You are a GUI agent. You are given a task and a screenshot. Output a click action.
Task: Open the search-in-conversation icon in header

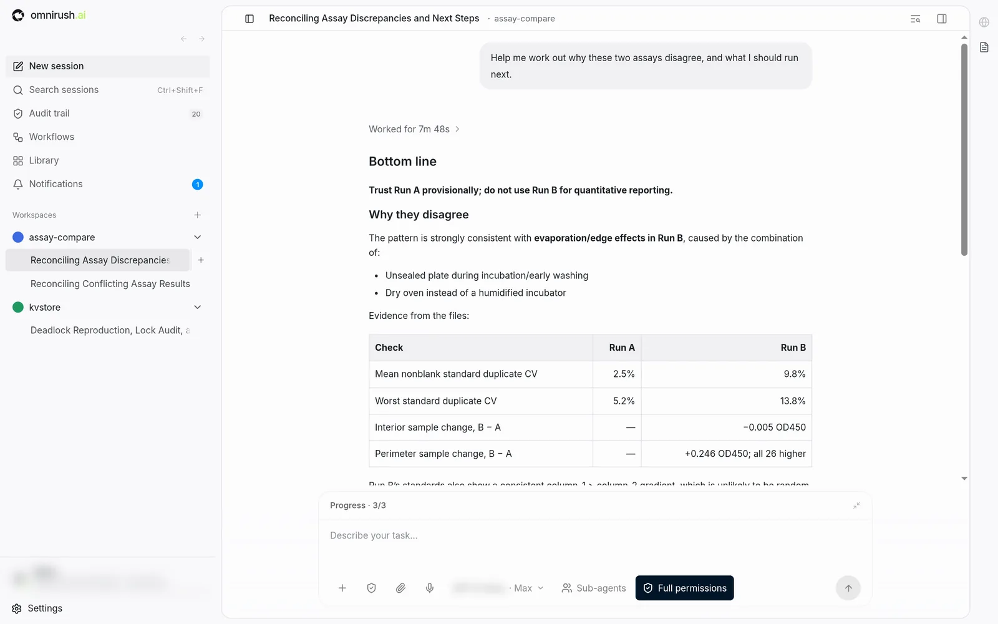915,19
